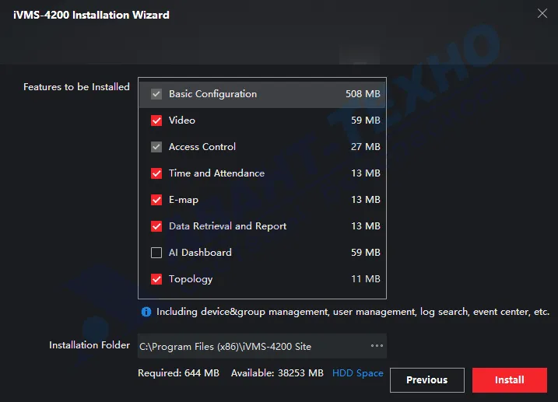Click the Installation Folder path field
This screenshot has width=558, height=402.
(x=249, y=346)
